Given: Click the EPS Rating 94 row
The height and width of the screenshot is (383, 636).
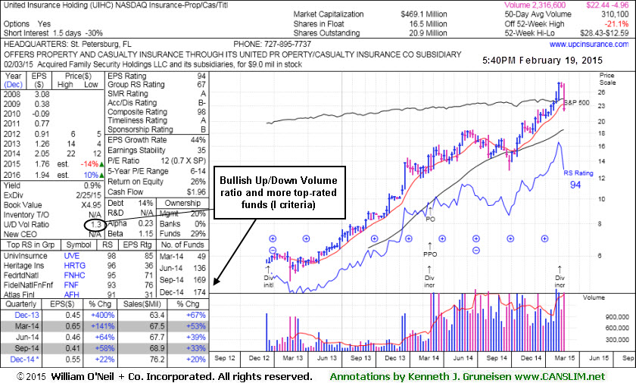Looking at the screenshot, I should pos(157,76).
